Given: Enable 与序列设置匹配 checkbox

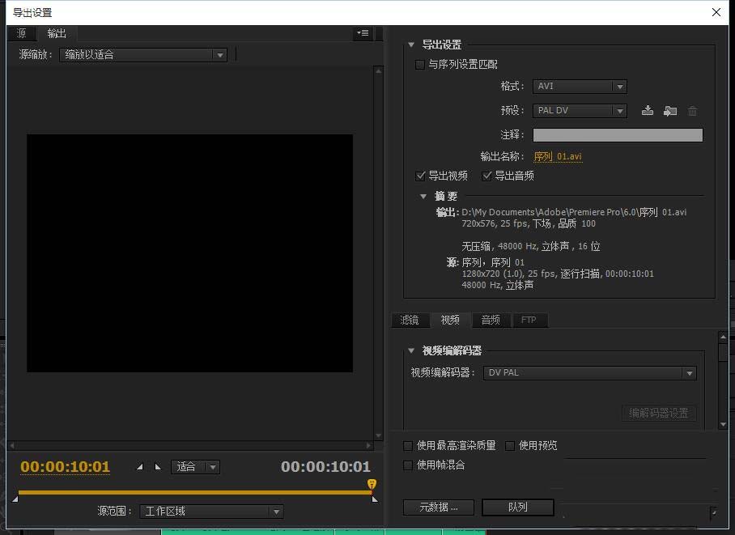Looking at the screenshot, I should point(418,65).
